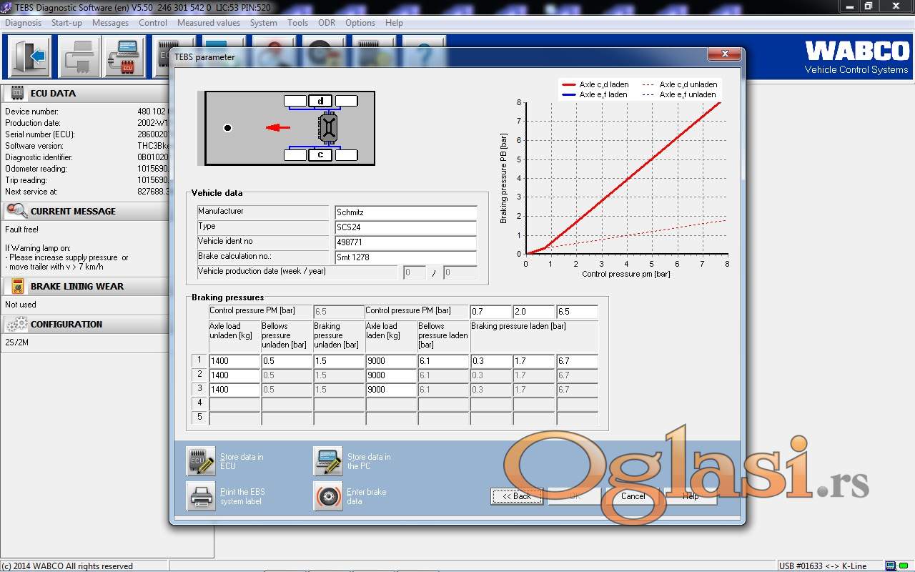The width and height of the screenshot is (915, 572).
Task: Click row 1 bellows pressure unladen 0.5
Action: pyautogui.click(x=287, y=361)
